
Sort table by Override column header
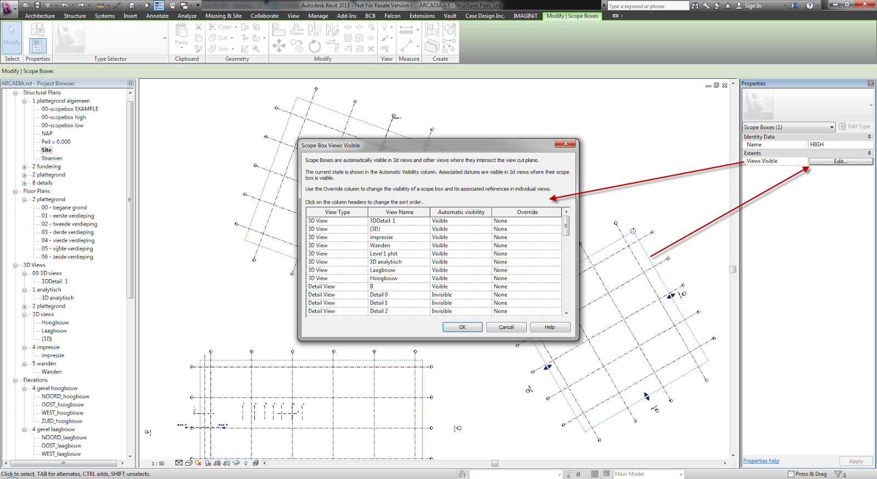point(527,212)
